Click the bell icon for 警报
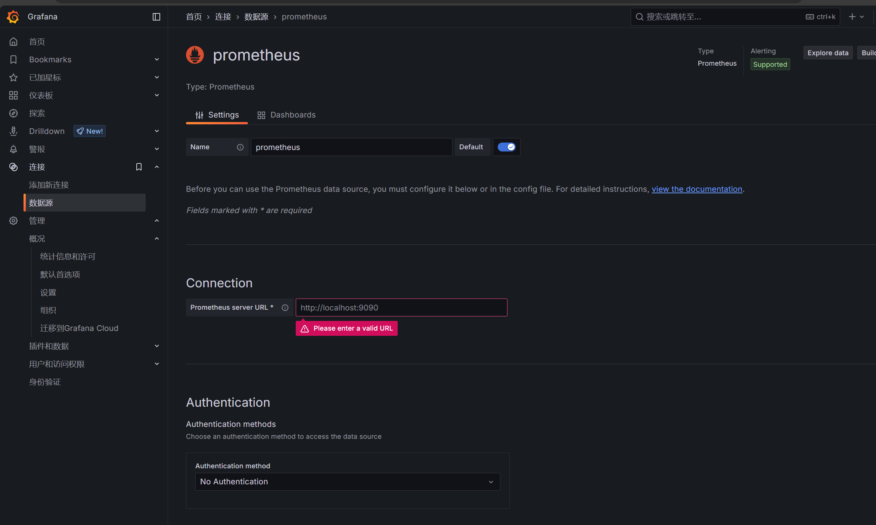Viewport: 876px width, 525px height. (x=13, y=149)
